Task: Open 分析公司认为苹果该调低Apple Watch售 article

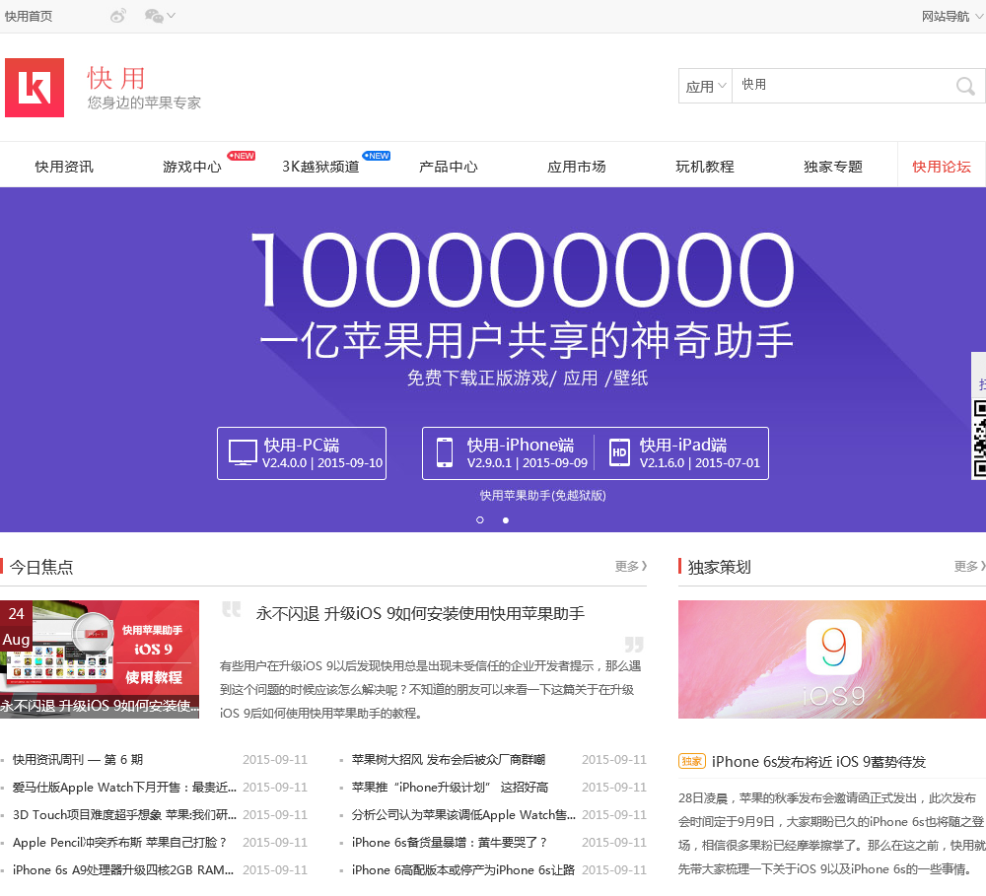Action: pos(463,815)
